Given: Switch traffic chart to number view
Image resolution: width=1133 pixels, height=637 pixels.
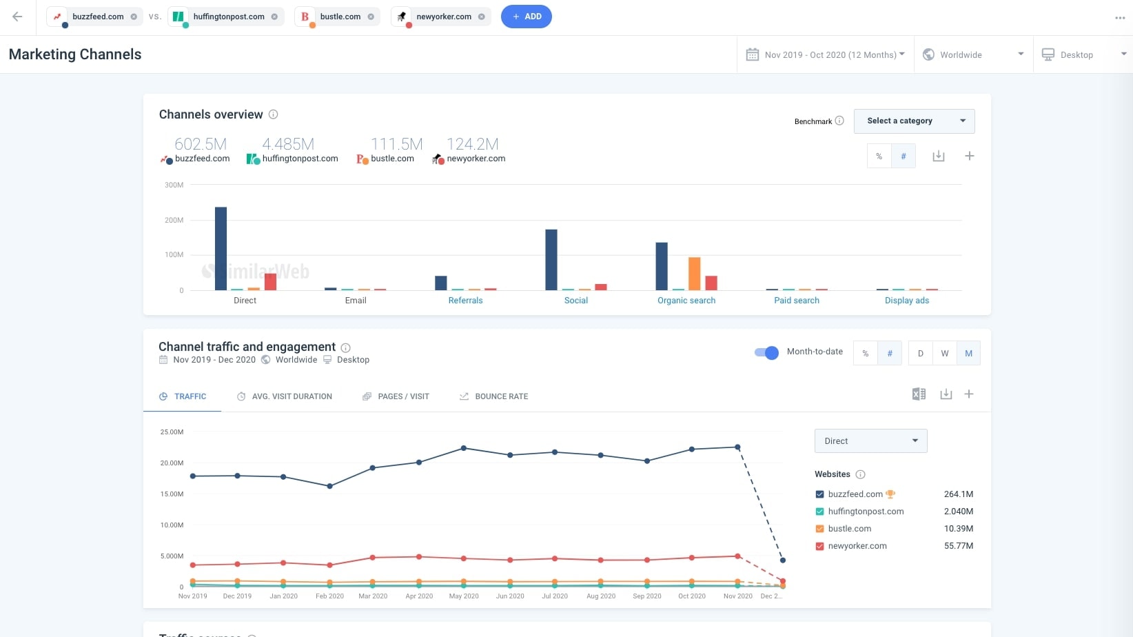Looking at the screenshot, I should [x=890, y=353].
